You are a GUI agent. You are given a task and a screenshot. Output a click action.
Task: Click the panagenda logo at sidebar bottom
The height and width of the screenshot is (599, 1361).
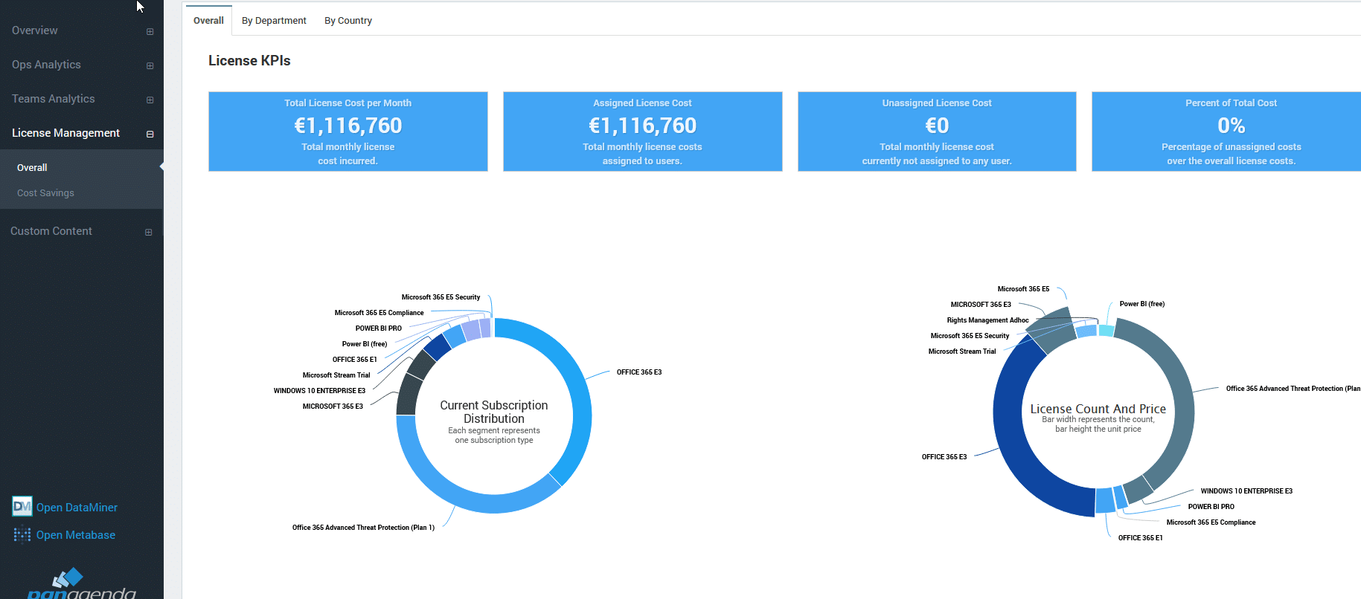(81, 585)
